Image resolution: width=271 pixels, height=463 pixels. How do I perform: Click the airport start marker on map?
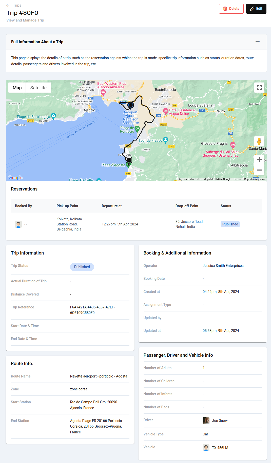click(131, 105)
